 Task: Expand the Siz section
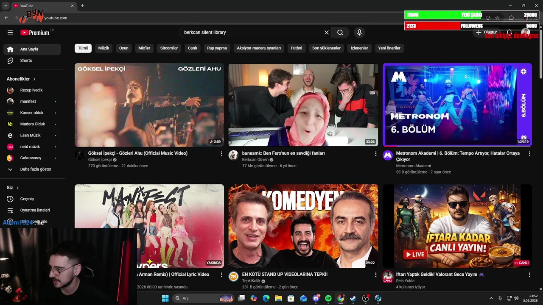[13, 188]
